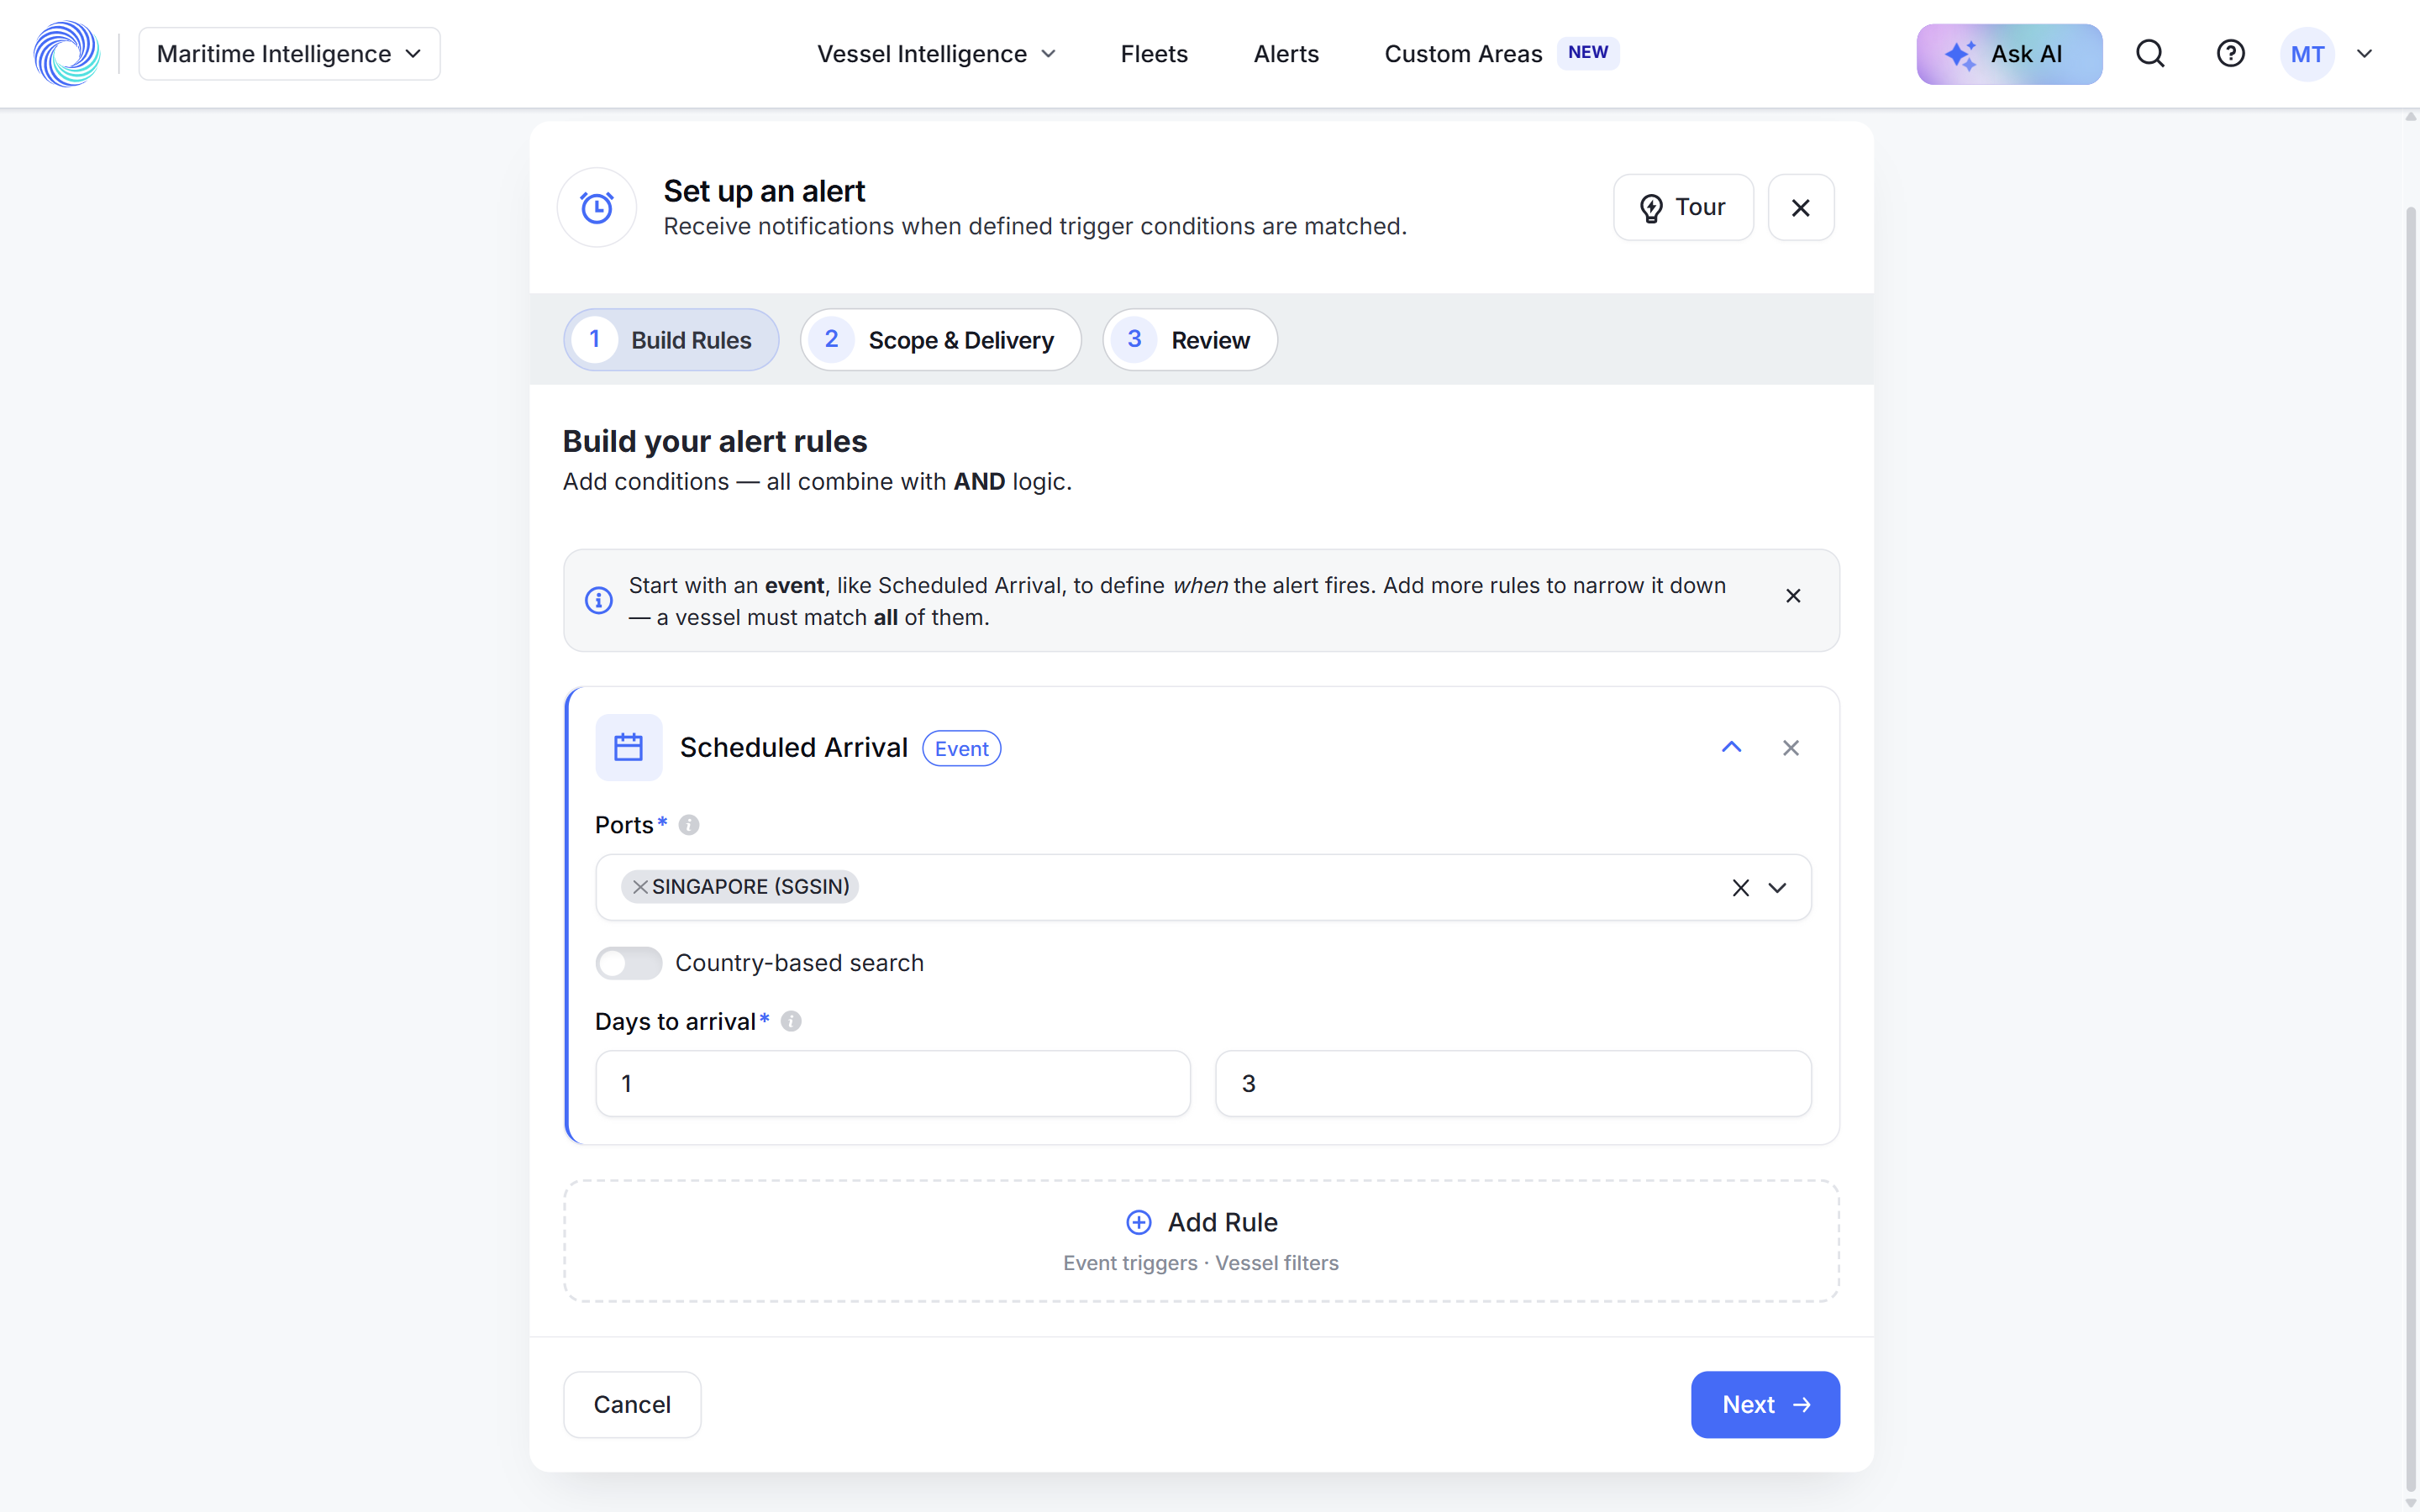Click the NEW badge beside Custom Areas
Viewport: 2420px width, 1512px height.
(1588, 53)
